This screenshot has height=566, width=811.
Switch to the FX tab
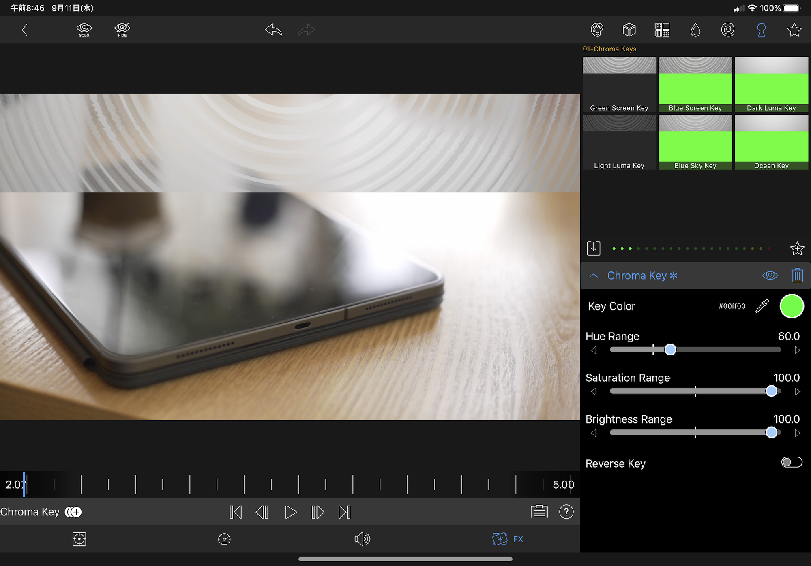(x=508, y=539)
